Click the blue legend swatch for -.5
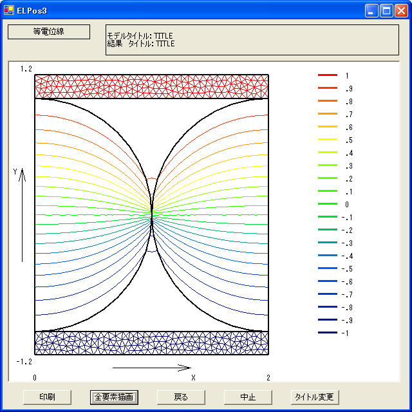This screenshot has width=412, height=412. (328, 268)
